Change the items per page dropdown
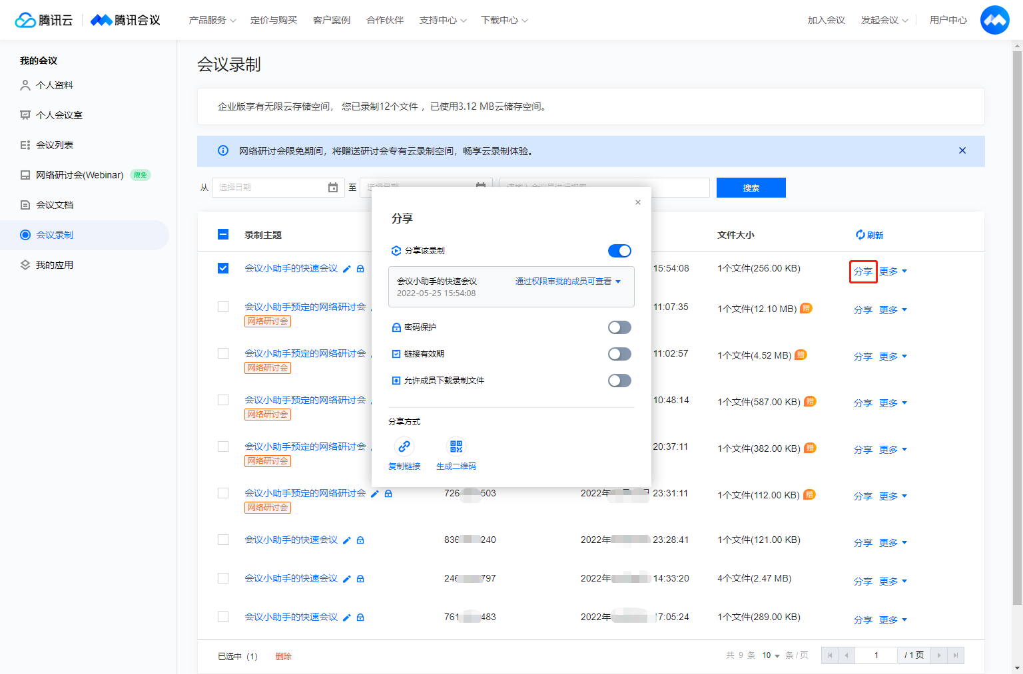Screen dimensions: 1023x674 pyautogui.click(x=771, y=655)
